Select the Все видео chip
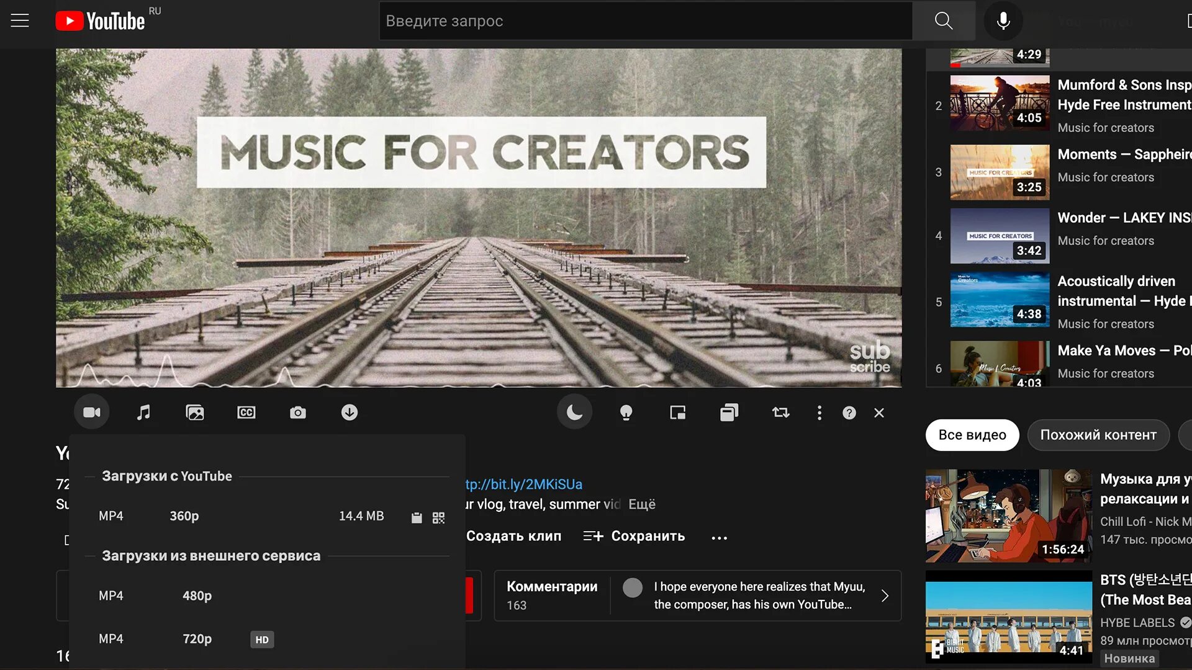1192x670 pixels. pos(972,435)
